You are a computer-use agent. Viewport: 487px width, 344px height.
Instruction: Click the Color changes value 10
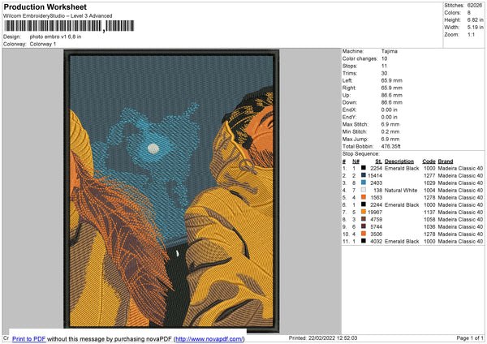(x=384, y=58)
